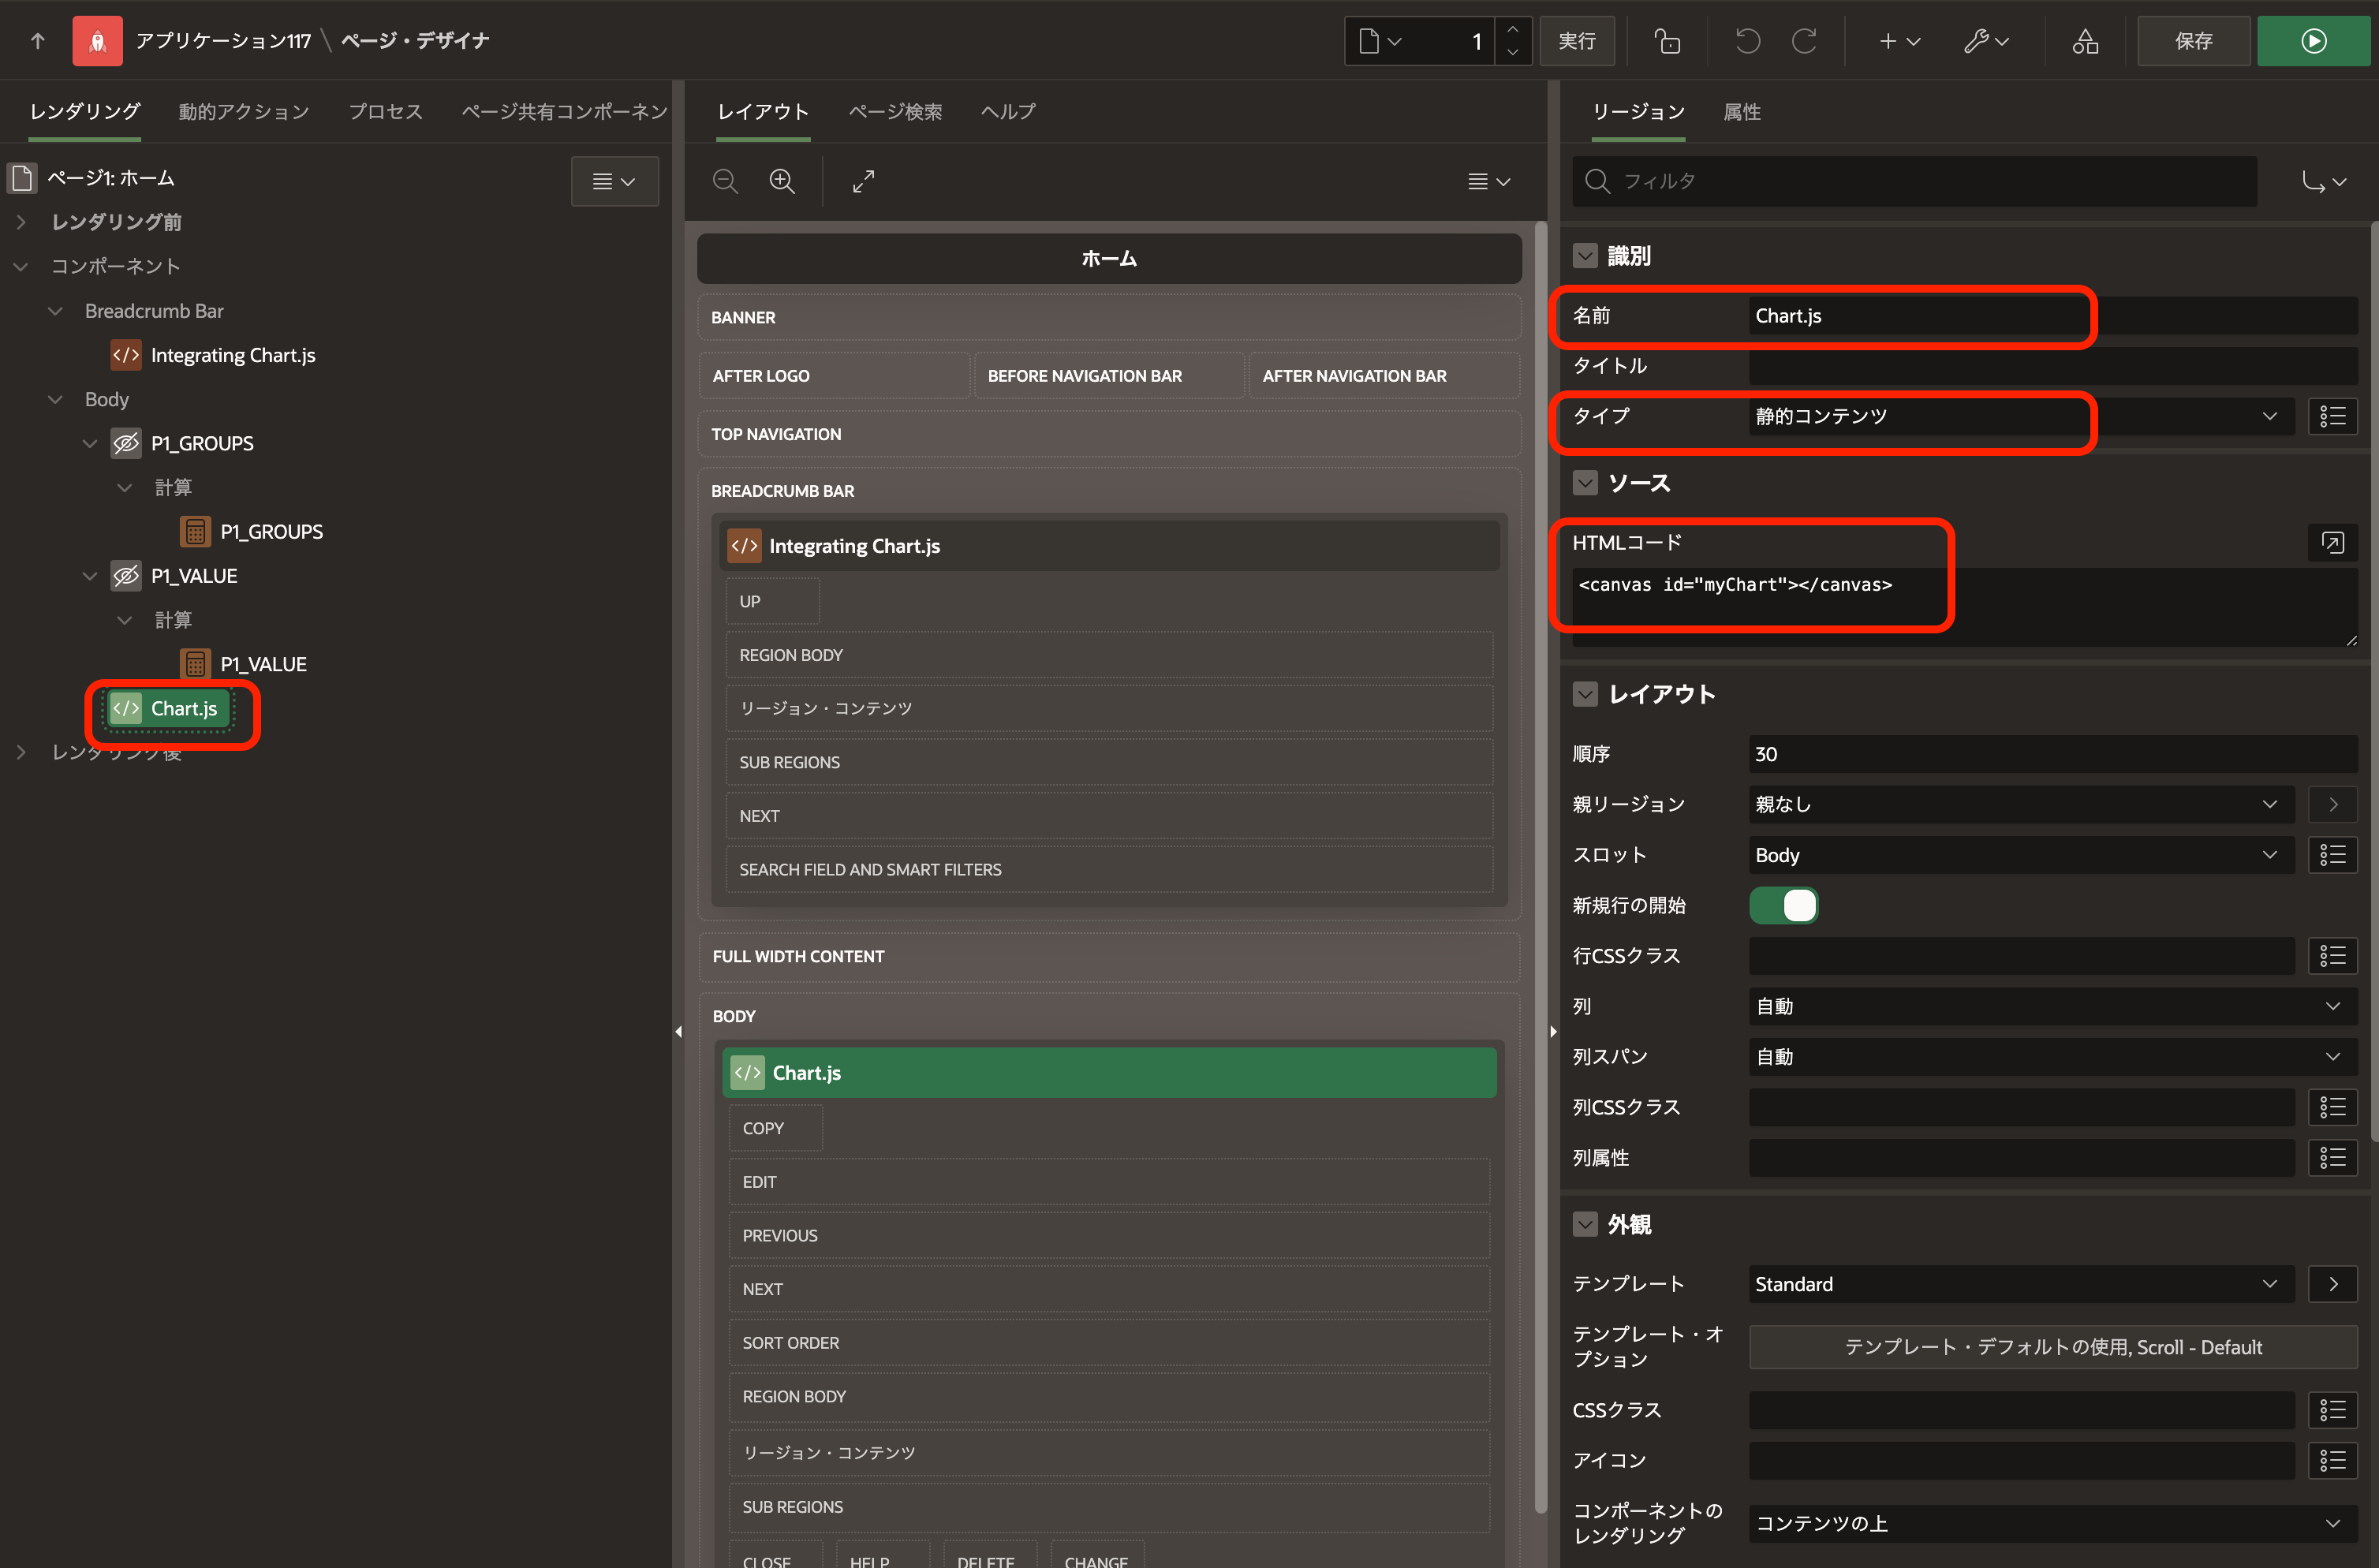The image size is (2379, 1568).
Task: Expand the レンダリング前 tree node
Action: (x=21, y=222)
